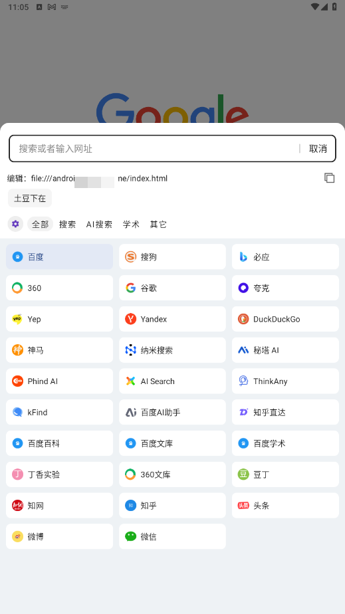Select the Weibo (微博) search option
This screenshot has width=345, height=614.
(x=60, y=536)
